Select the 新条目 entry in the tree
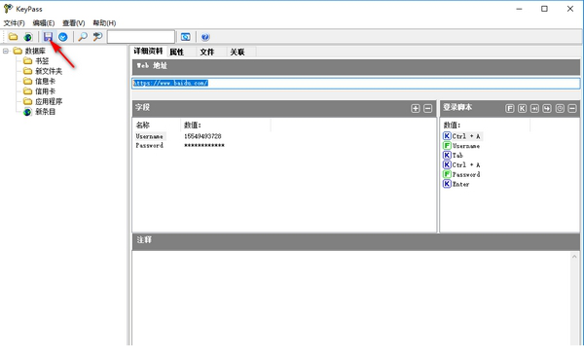This screenshot has width=584, height=359. pos(45,111)
